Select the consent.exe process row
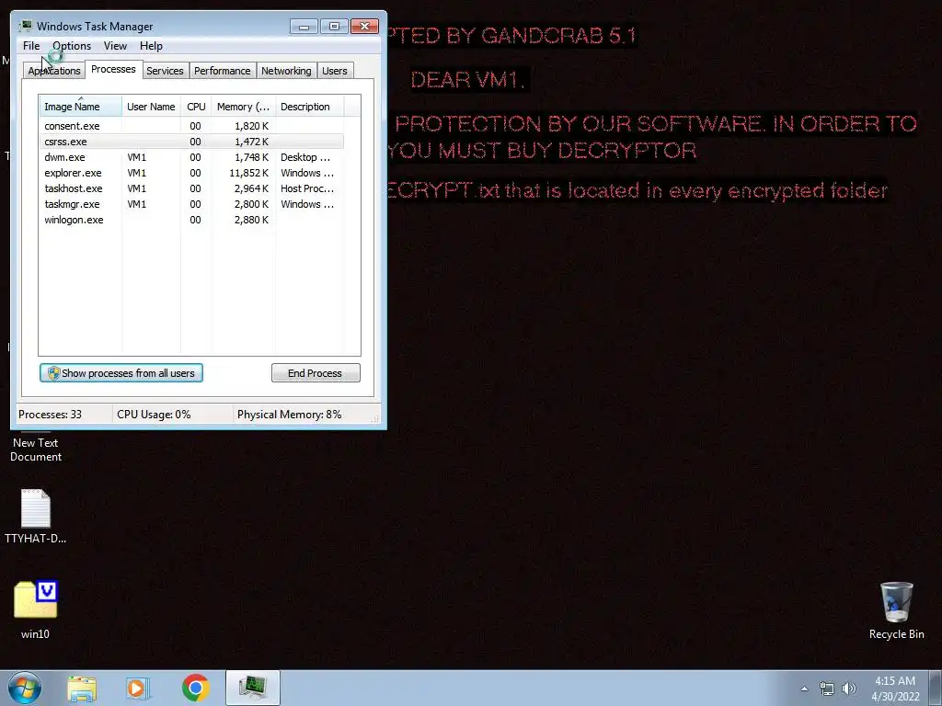The height and width of the screenshot is (706, 942). point(191,126)
